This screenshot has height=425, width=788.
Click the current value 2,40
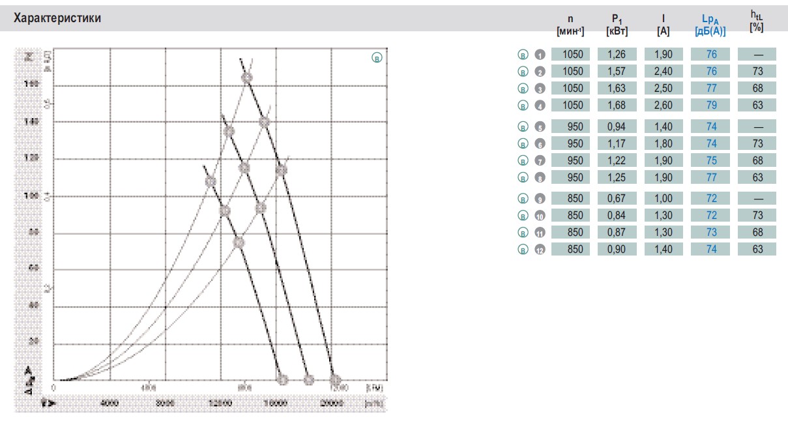[x=664, y=72]
